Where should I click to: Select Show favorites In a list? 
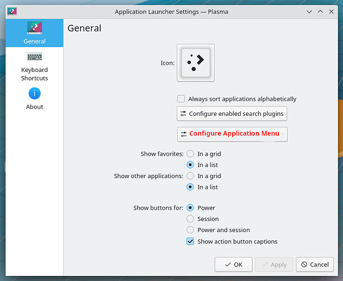point(190,165)
